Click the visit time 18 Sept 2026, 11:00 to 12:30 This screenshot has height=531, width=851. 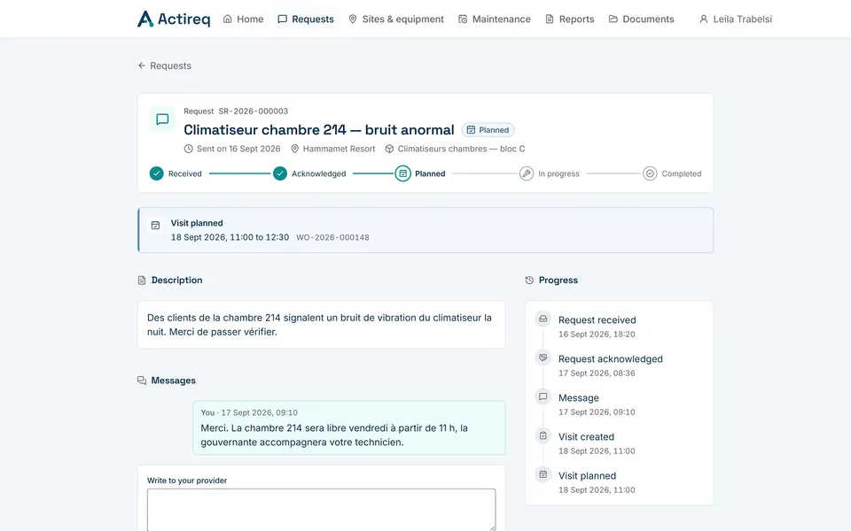pyautogui.click(x=230, y=237)
